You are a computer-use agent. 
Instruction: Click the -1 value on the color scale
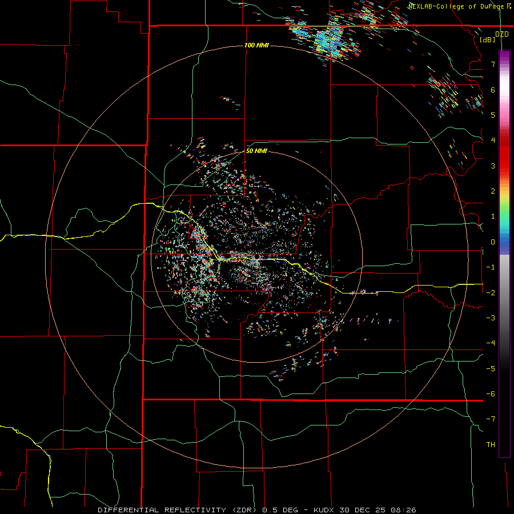coord(491,267)
